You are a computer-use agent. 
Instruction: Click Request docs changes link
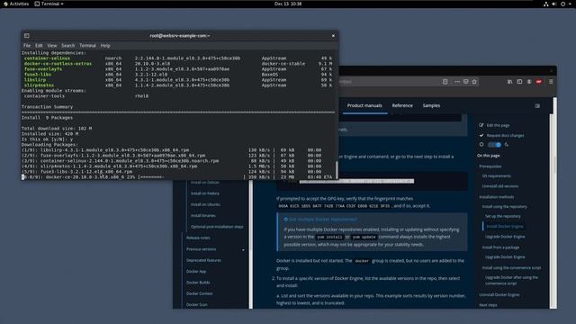(x=505, y=135)
